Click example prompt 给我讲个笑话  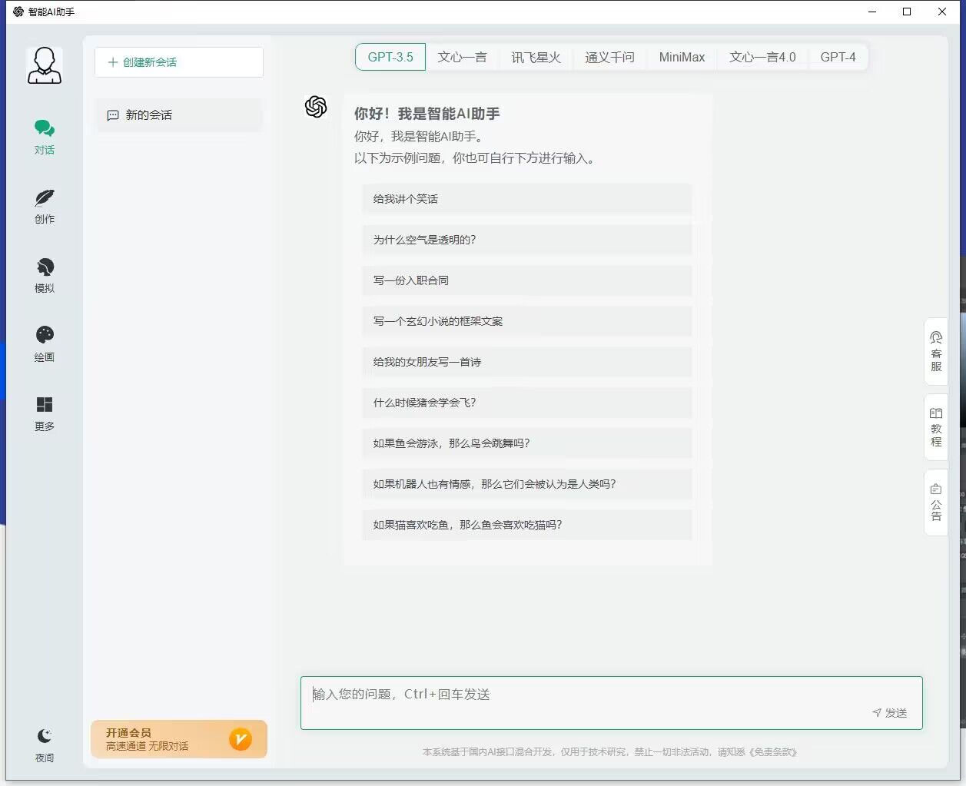point(526,199)
